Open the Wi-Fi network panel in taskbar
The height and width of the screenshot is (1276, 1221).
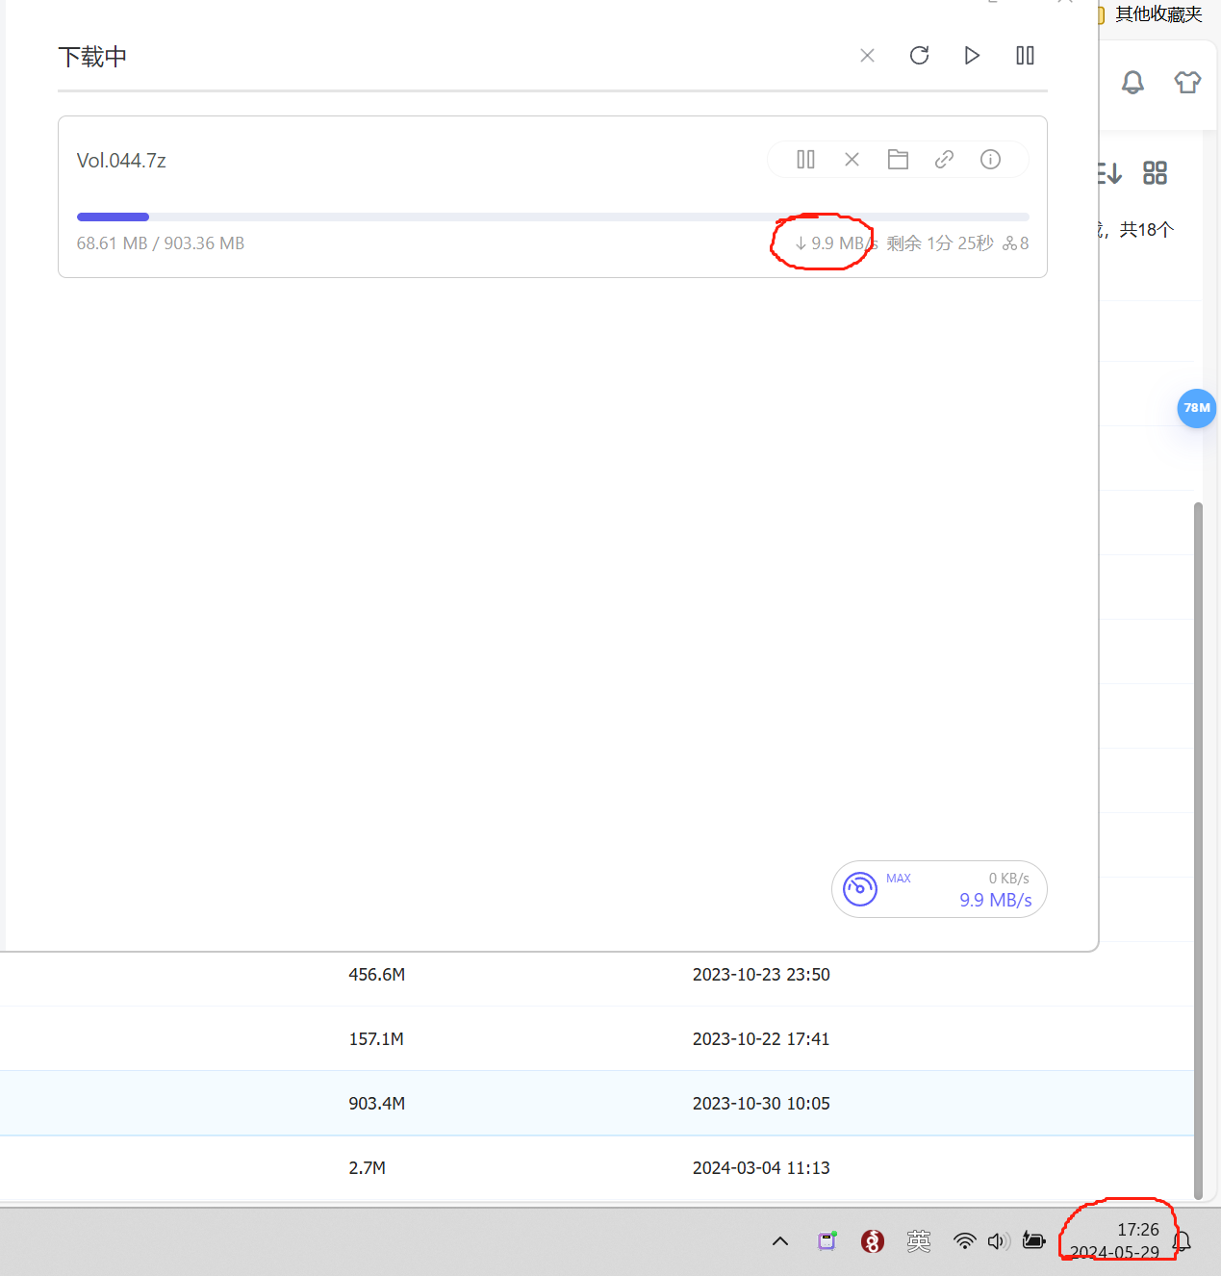click(x=964, y=1241)
